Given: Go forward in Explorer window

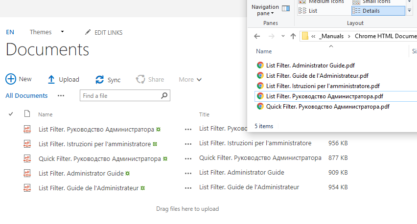Looking at the screenshot, I should [271, 36].
